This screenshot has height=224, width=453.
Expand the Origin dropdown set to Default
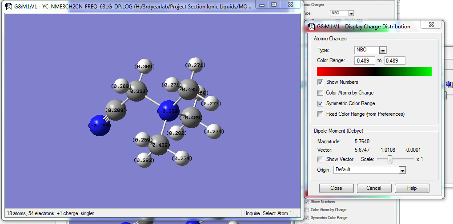pos(402,170)
